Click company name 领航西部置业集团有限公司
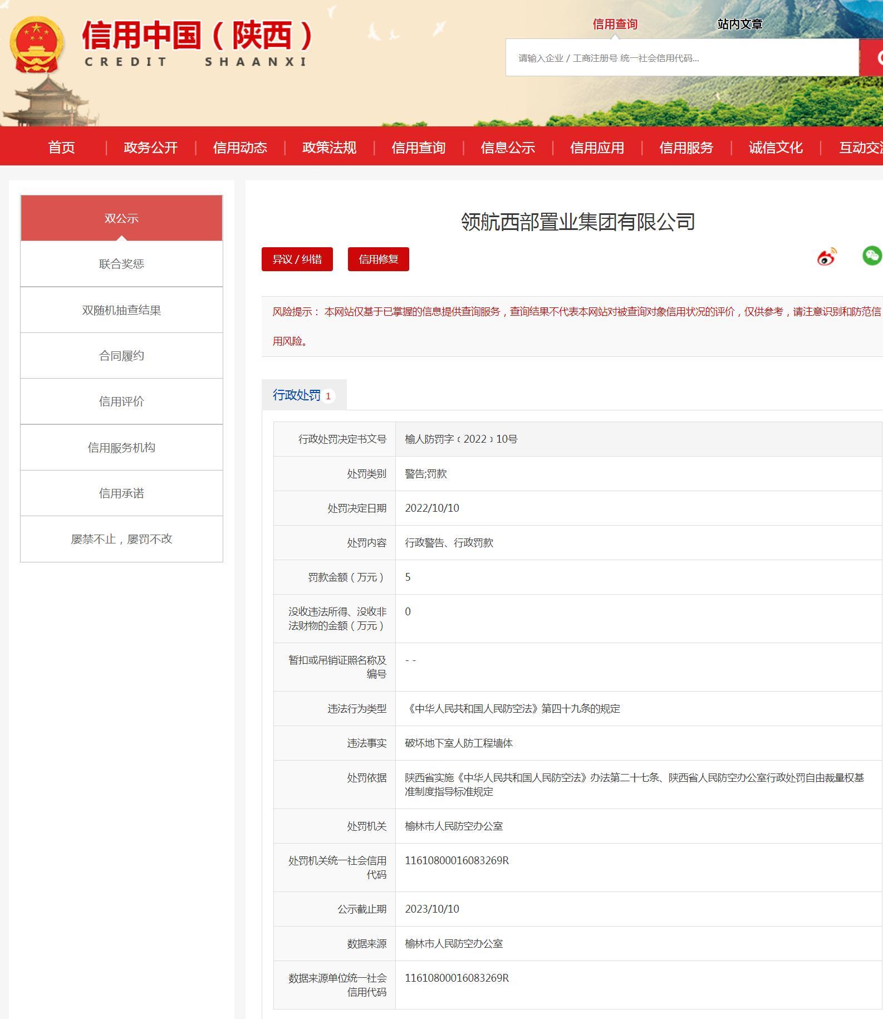The image size is (883, 1019). 578,222
